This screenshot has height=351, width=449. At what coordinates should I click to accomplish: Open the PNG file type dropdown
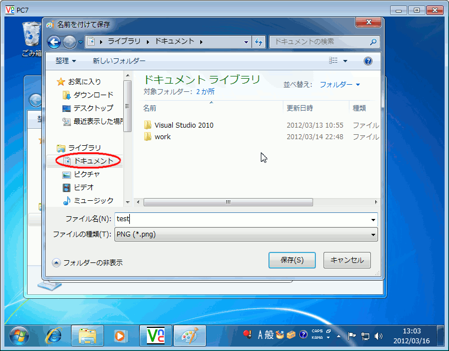373,234
